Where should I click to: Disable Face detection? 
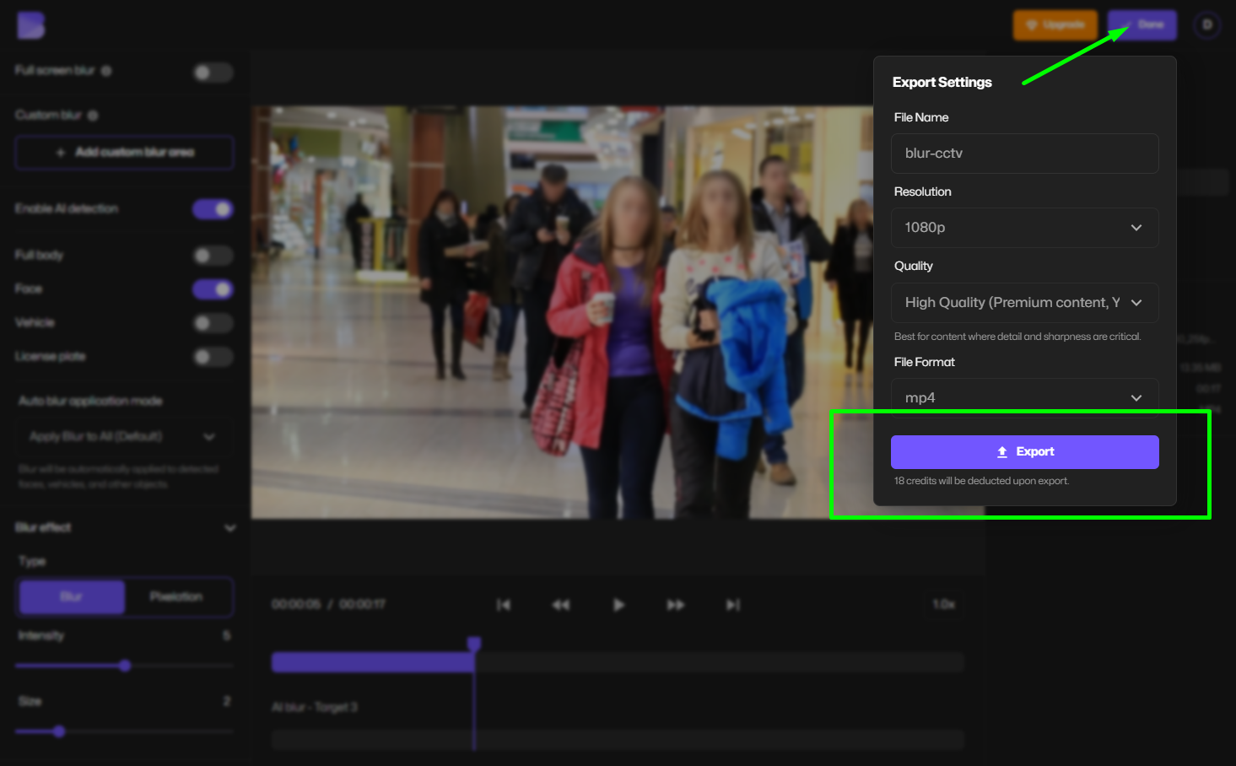point(213,289)
